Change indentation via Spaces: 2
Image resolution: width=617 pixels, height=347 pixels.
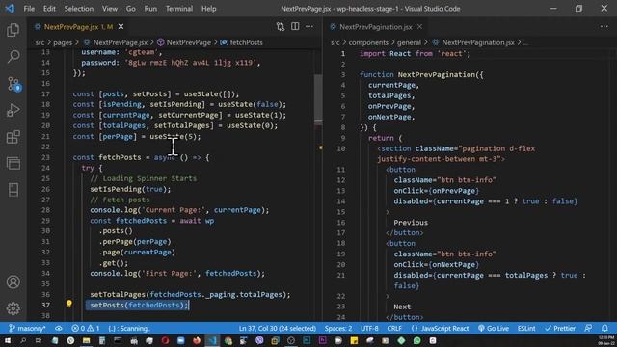(338, 328)
